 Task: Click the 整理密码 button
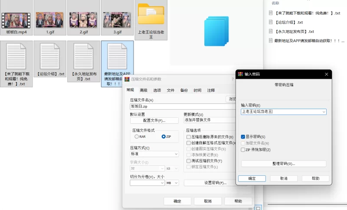click(x=283, y=164)
